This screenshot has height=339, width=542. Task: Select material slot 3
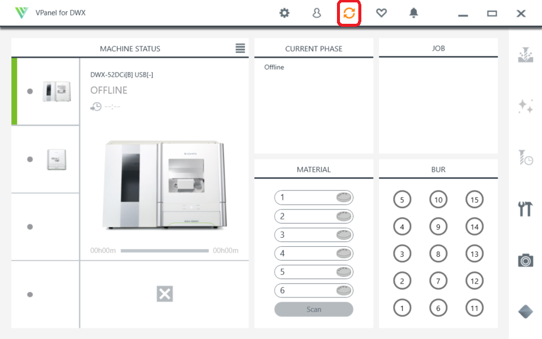click(x=314, y=235)
